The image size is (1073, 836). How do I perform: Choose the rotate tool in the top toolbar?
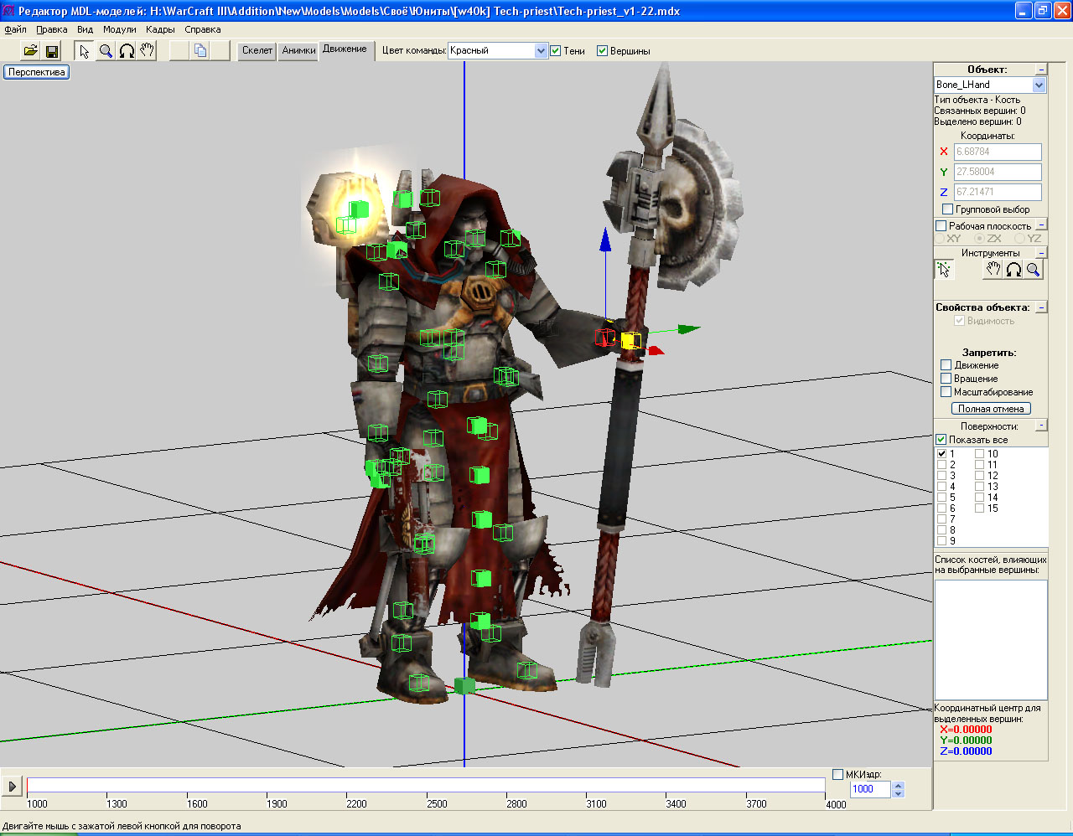click(x=127, y=51)
